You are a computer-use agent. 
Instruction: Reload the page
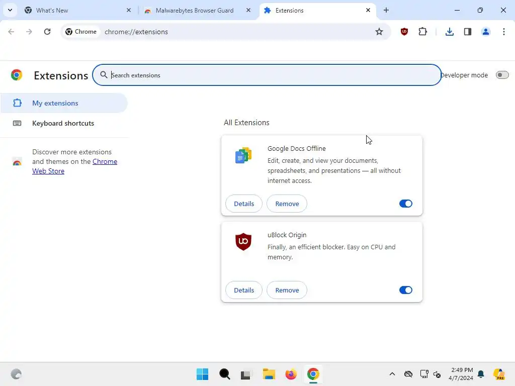(x=47, y=32)
